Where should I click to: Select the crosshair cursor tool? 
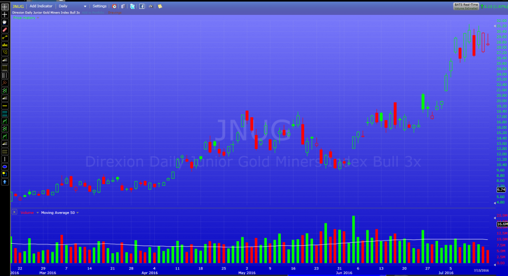pyautogui.click(x=4, y=14)
